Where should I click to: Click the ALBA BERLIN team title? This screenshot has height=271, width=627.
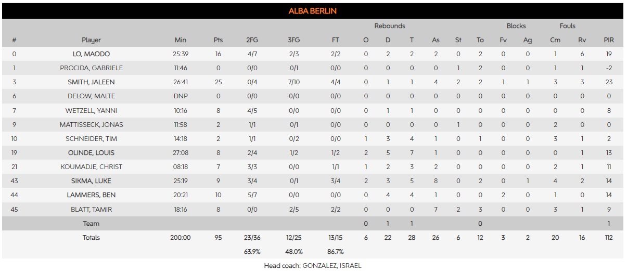[313, 11]
